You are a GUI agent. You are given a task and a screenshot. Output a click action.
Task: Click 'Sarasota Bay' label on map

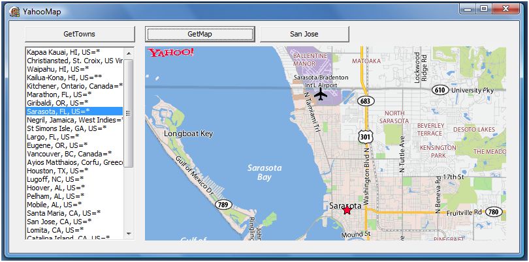click(264, 172)
